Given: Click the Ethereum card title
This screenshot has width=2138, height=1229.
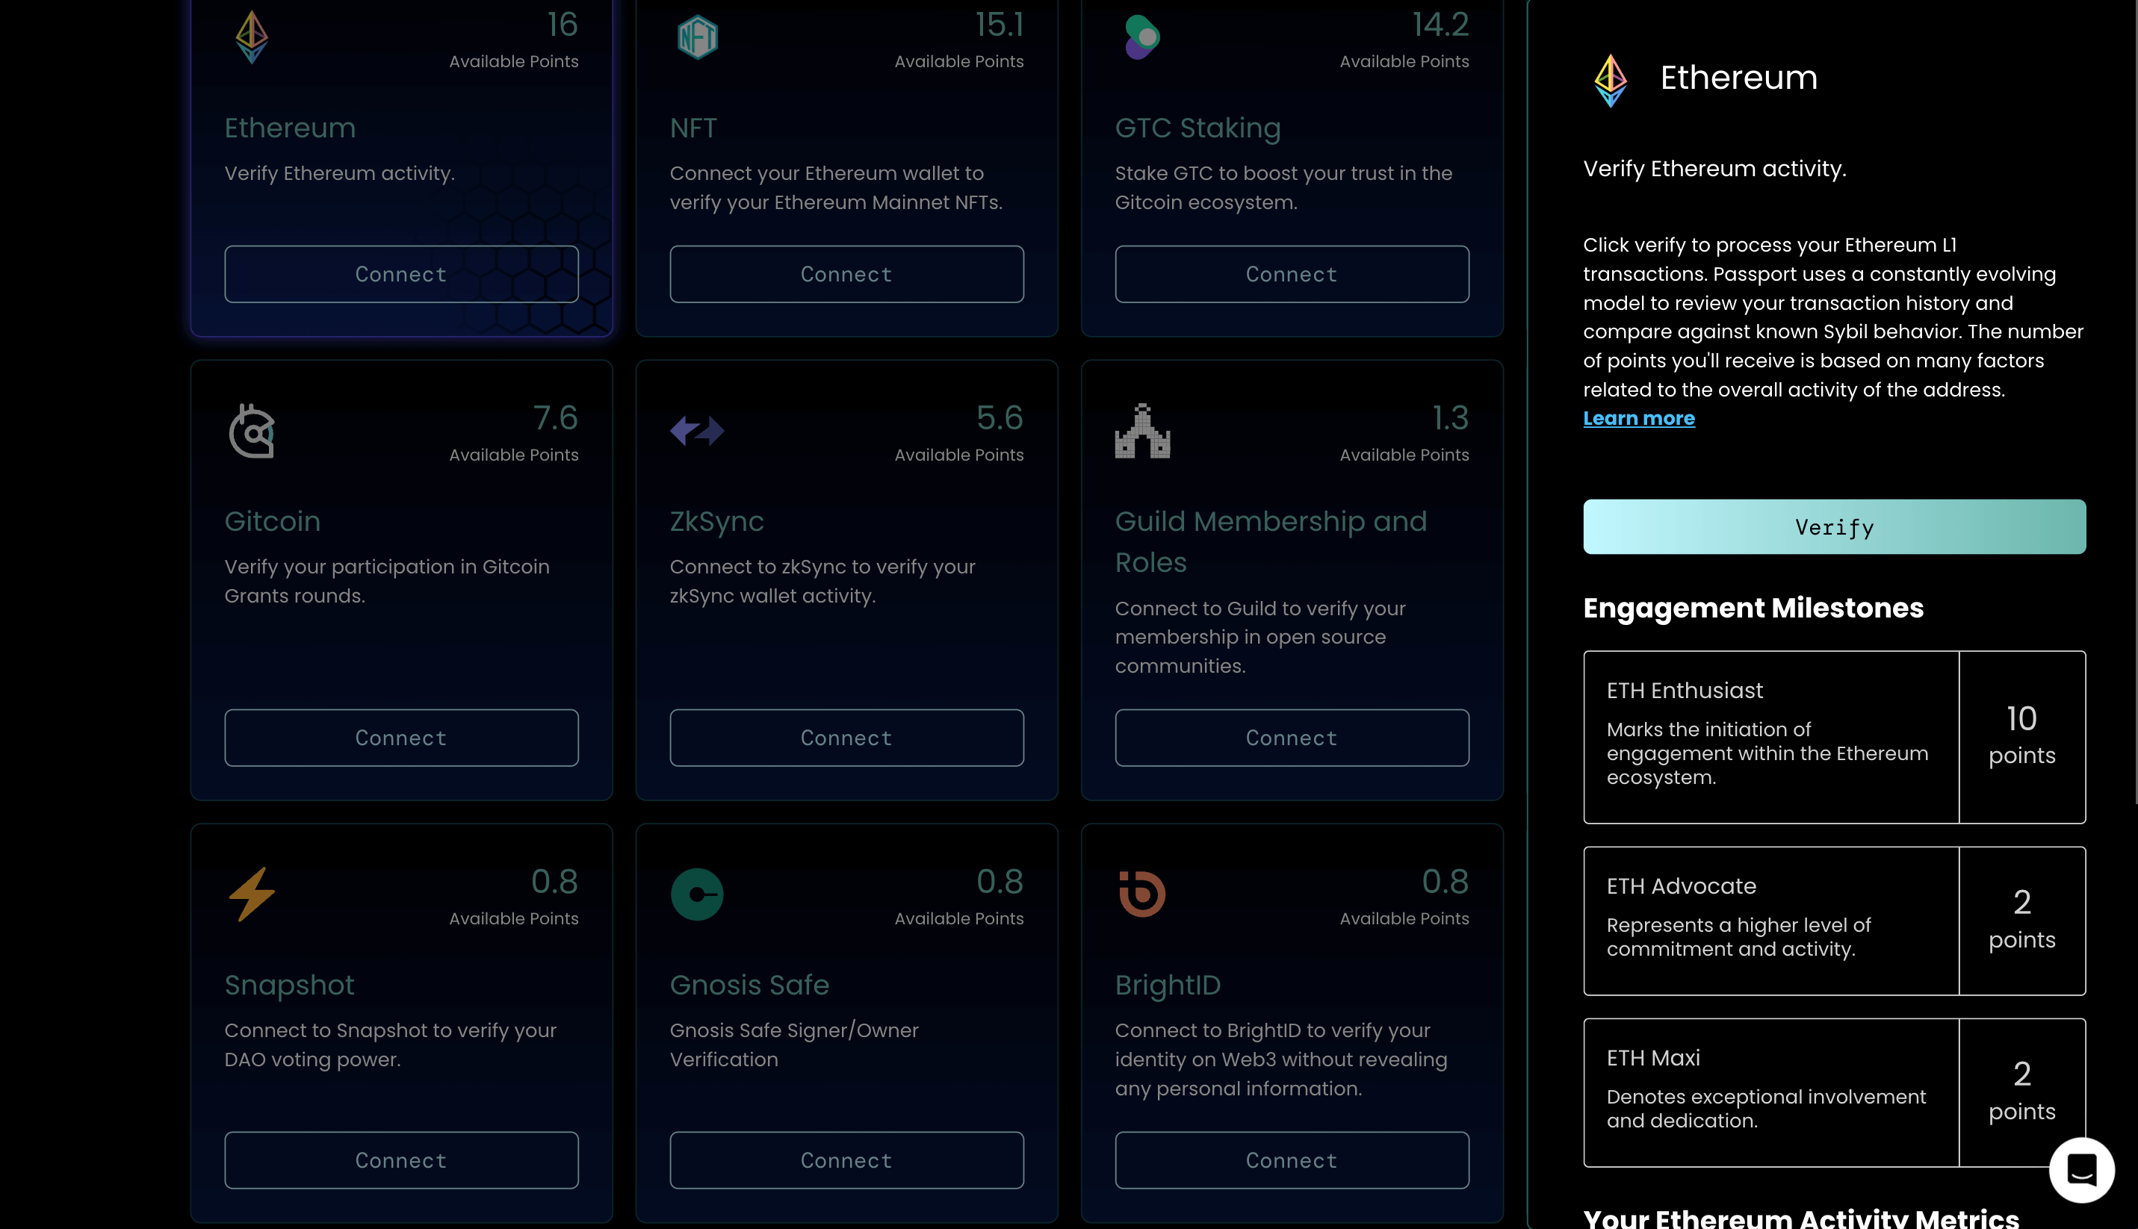Looking at the screenshot, I should coord(290,128).
